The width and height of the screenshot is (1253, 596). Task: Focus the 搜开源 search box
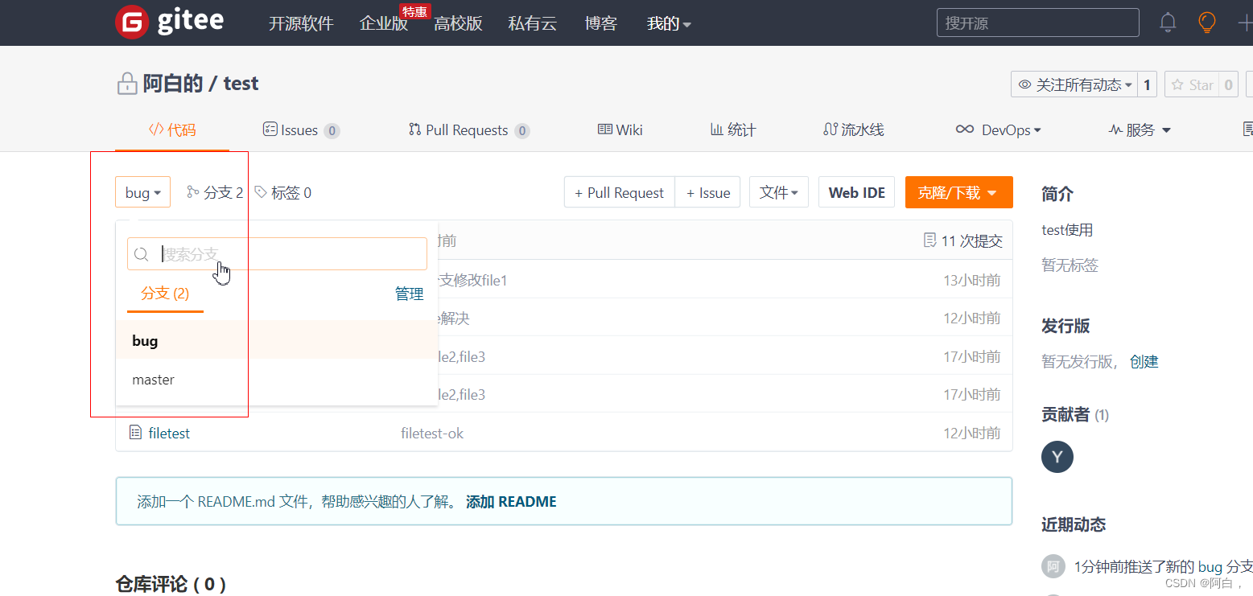coord(1037,23)
